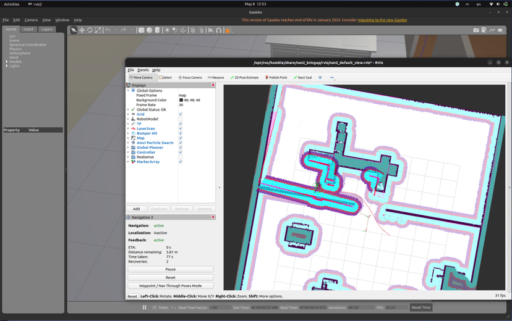Activate Nav2 Goal tool
Viewport: 512px width, 321px height.
pos(303,78)
